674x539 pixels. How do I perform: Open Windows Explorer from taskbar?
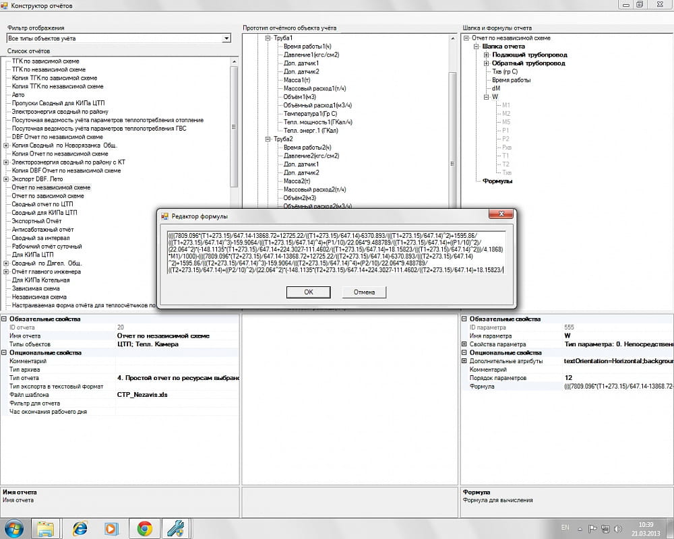[x=46, y=528]
